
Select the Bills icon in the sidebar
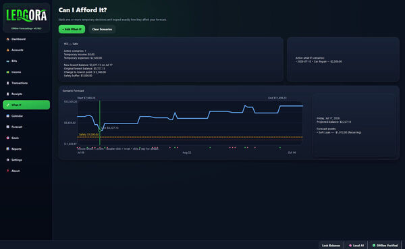pos(7,61)
